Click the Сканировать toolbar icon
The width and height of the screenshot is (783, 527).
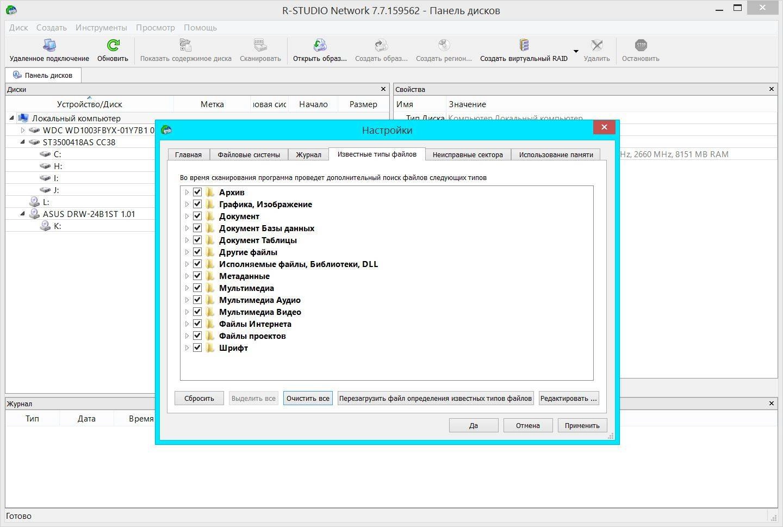point(260,45)
